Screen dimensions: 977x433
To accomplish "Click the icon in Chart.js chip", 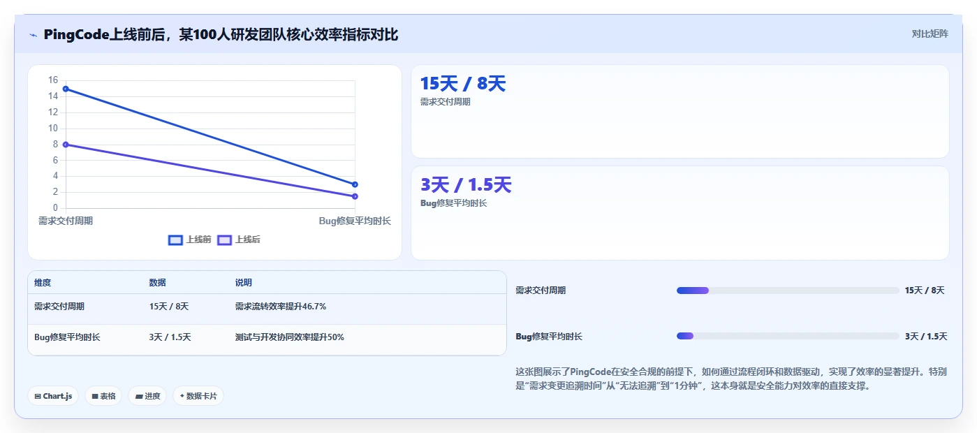I will 38,397.
